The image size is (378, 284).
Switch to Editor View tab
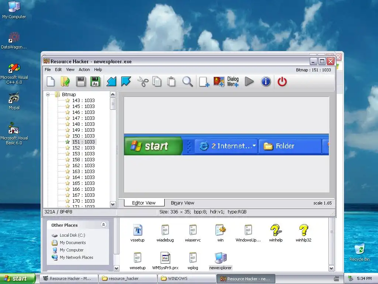[x=144, y=203]
